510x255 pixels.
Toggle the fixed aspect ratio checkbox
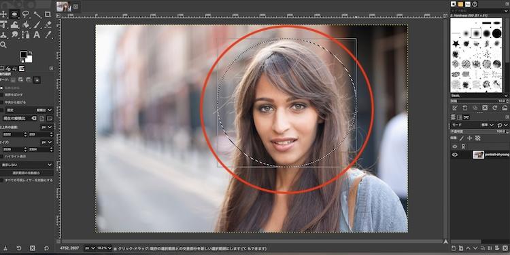click(x=1, y=111)
